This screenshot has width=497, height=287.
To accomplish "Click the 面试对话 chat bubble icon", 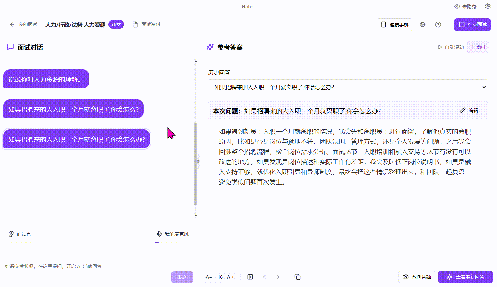I will [x=10, y=47].
